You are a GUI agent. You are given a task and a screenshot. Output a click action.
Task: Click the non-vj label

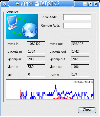point(54,75)
